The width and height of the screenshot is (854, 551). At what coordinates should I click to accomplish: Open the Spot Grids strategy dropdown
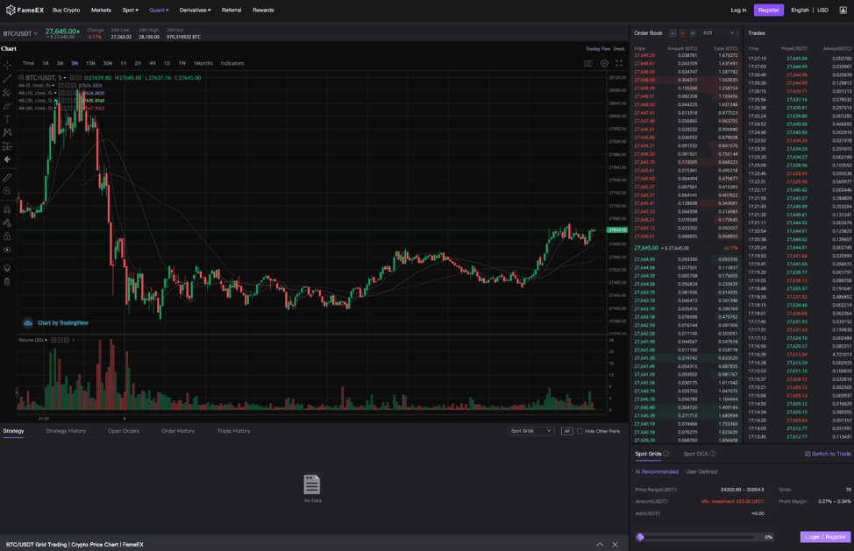tap(531, 431)
